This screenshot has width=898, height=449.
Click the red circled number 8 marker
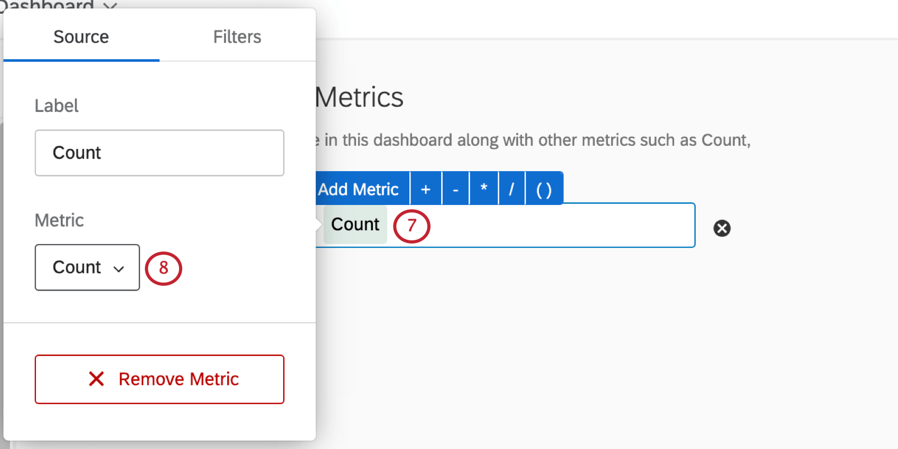(163, 268)
